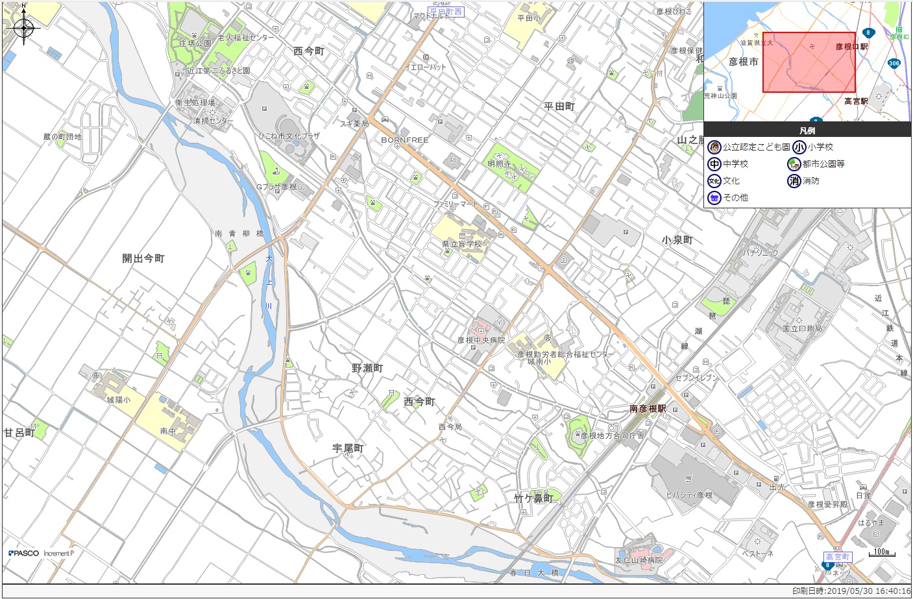
Task: Click the ビバシティ彦根 label
Action: [x=689, y=495]
